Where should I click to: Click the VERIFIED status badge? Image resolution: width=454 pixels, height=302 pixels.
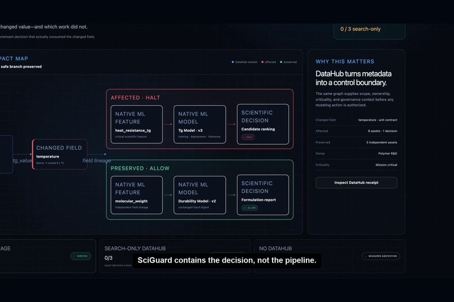[81, 256]
